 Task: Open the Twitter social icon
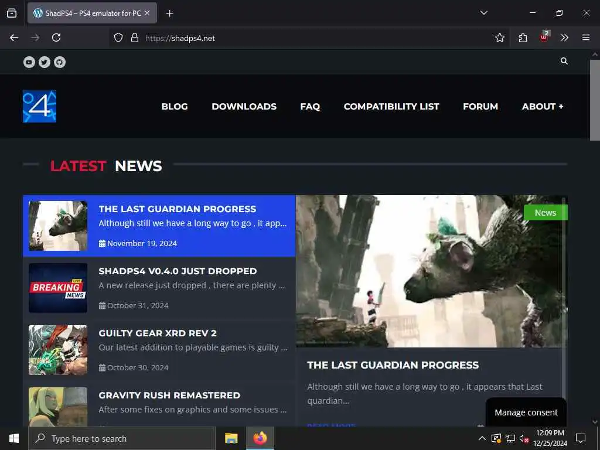(45, 62)
